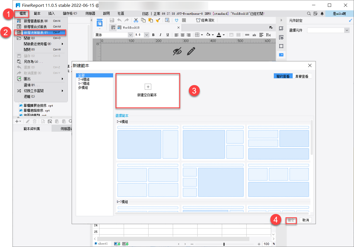Open the 檔案 menu
The height and width of the screenshot is (247, 354).
[x=23, y=13]
